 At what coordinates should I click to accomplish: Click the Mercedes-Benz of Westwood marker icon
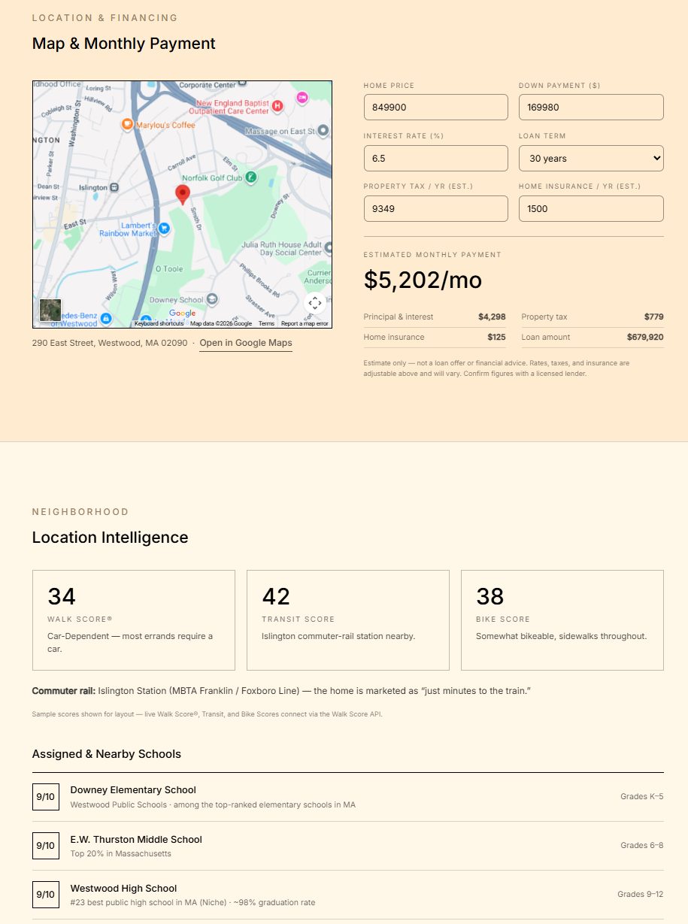click(x=106, y=319)
